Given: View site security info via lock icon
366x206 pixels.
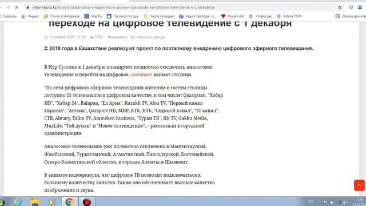Looking at the screenshot, I should click(x=28, y=7).
